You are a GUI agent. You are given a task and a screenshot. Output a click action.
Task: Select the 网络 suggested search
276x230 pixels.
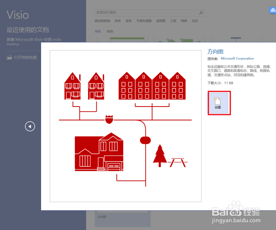(x=184, y=21)
